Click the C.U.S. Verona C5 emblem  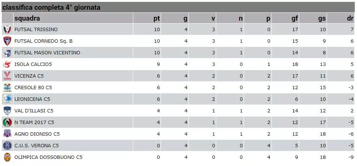point(7,145)
